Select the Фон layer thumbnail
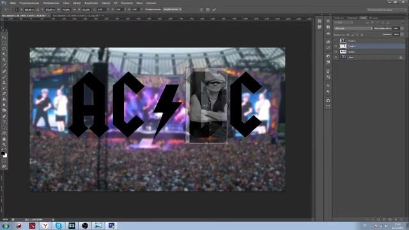 [343, 57]
